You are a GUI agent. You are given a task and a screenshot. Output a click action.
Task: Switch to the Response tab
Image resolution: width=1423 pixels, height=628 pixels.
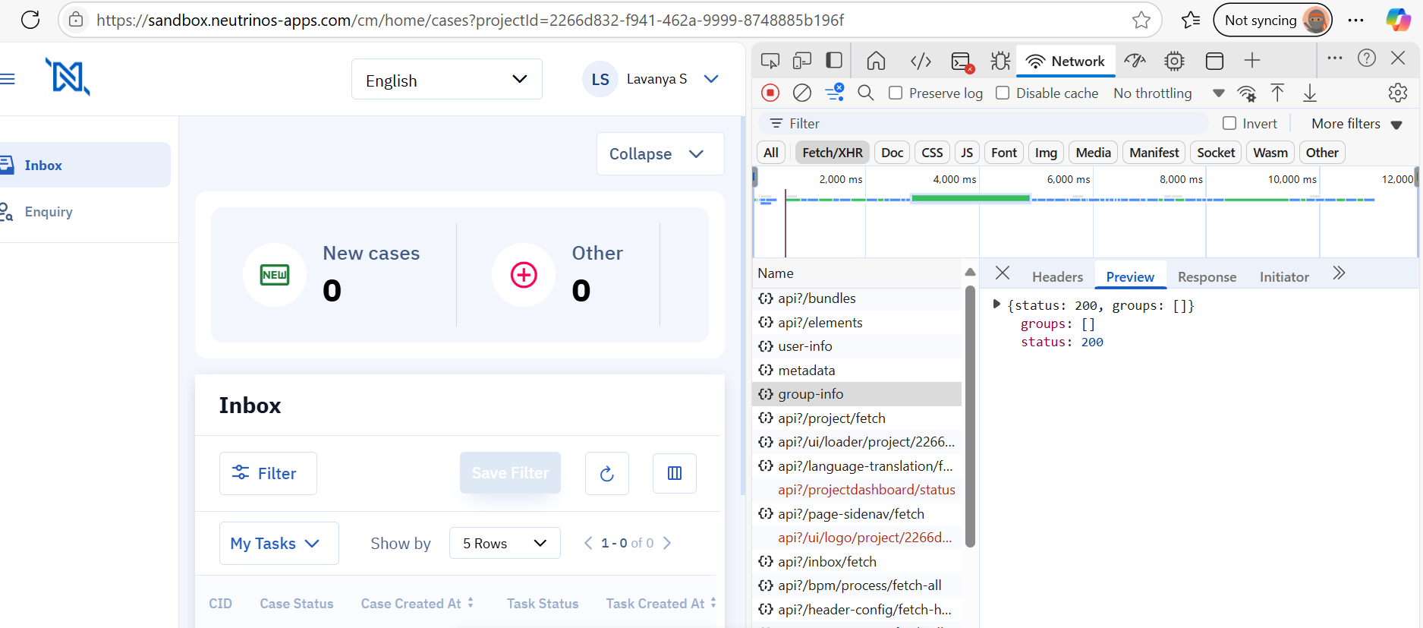pos(1206,277)
